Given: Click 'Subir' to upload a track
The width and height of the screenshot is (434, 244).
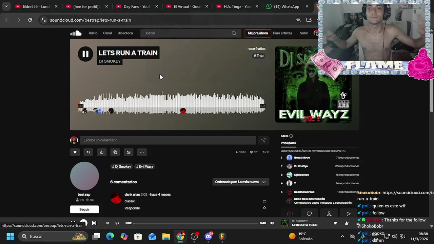Looking at the screenshot, I should pyautogui.click(x=304, y=33).
